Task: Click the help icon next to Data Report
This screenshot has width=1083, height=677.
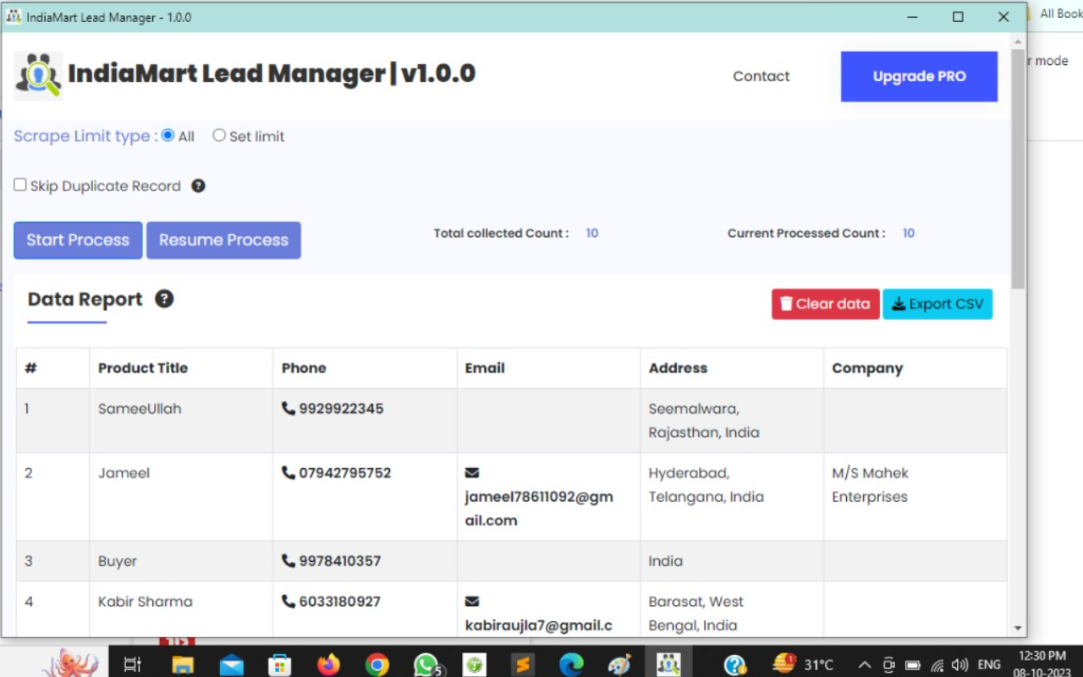Action: (x=164, y=299)
